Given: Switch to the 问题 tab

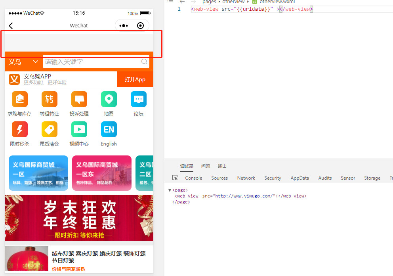Looking at the screenshot, I should [206, 166].
